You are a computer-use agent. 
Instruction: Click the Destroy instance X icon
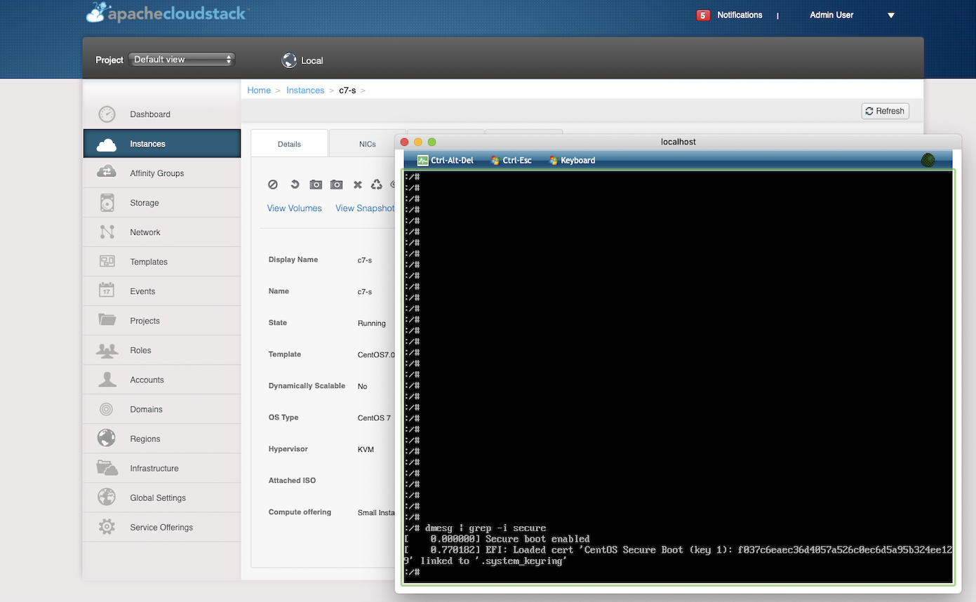pyautogui.click(x=357, y=185)
